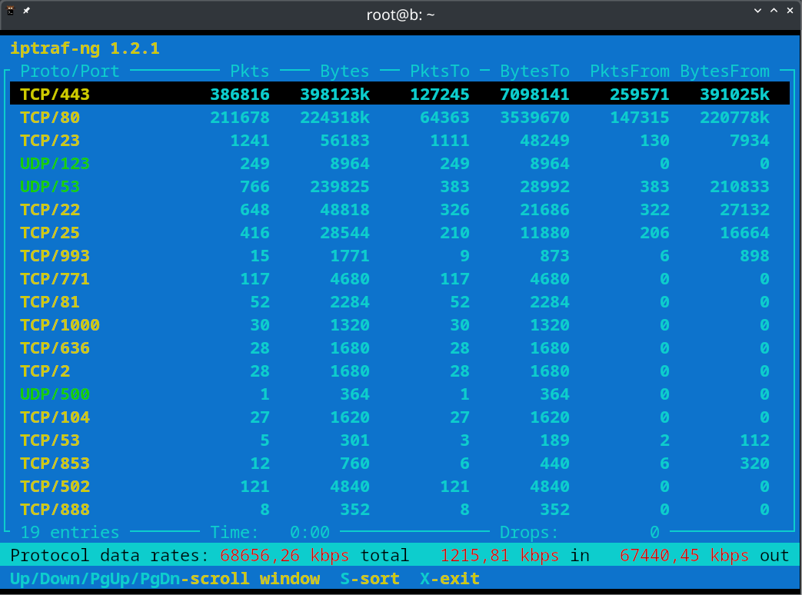Select the TCP/993 entry
This screenshot has width=802, height=595.
[x=55, y=256]
